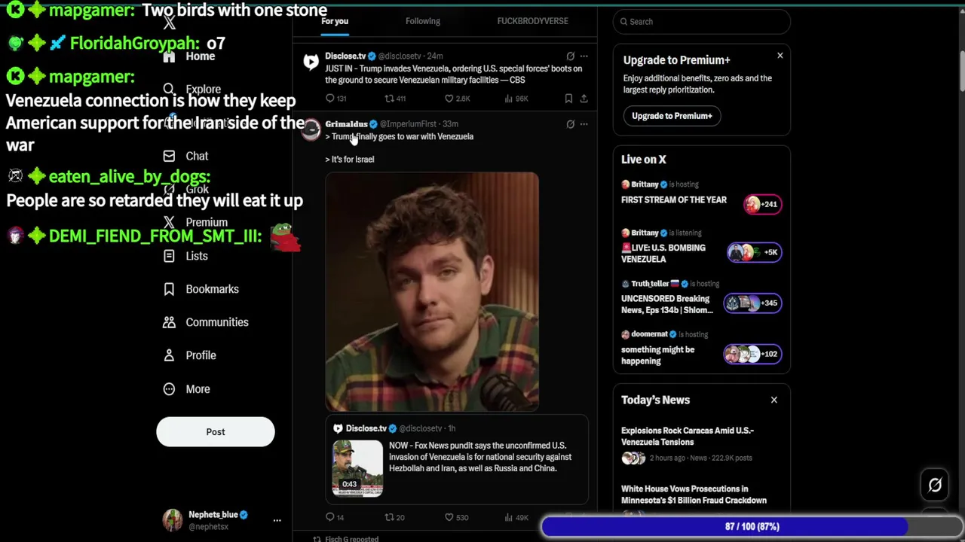This screenshot has height=542, width=965.
Task: Switch to the For you tab
Action: [x=335, y=21]
